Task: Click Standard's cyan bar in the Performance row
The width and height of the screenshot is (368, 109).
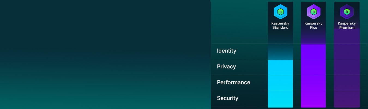Action: pos(280,83)
